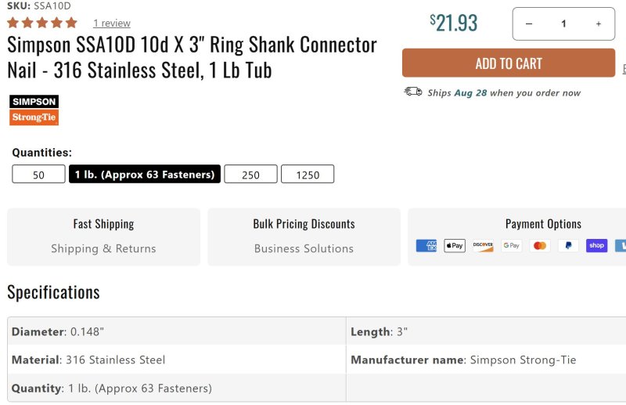Click the quantity number input field
This screenshot has height=405, width=626.
tap(563, 24)
